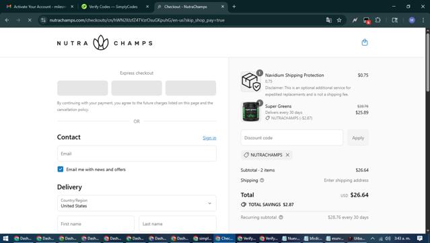Viewport: 430px width, 243px height.
Task: Click the translate page icon in address bar
Action: point(329,20)
